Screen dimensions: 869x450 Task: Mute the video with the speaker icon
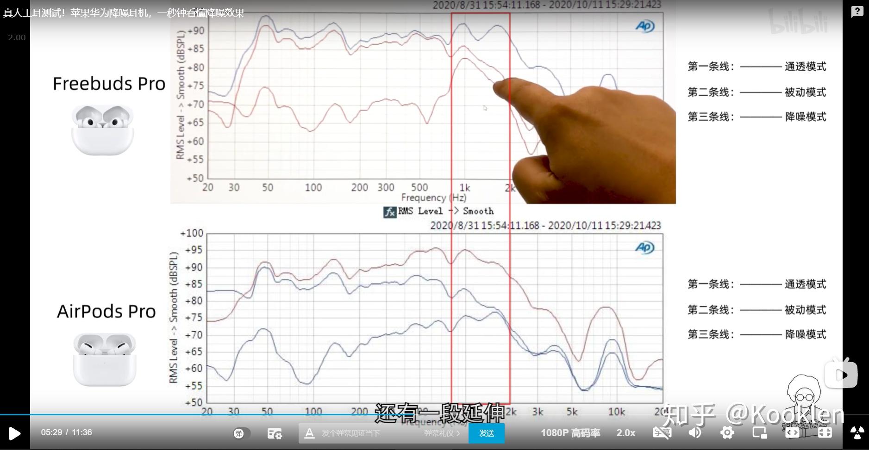694,433
